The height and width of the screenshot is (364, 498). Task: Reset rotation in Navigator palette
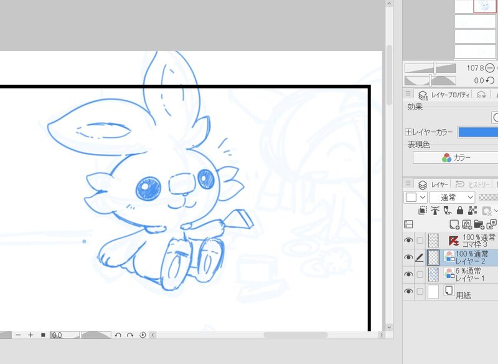point(490,80)
